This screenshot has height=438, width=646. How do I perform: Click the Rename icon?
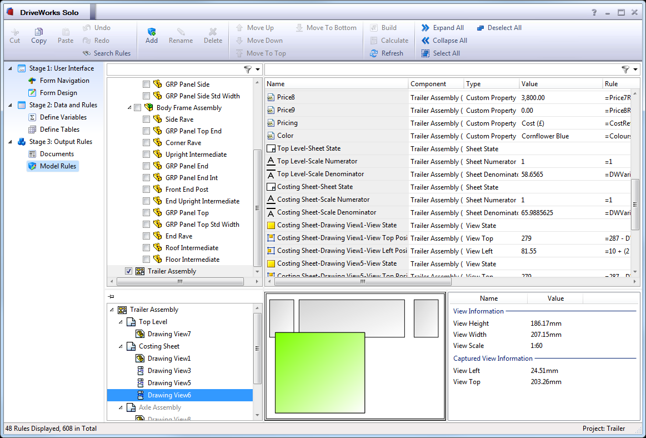click(x=181, y=32)
